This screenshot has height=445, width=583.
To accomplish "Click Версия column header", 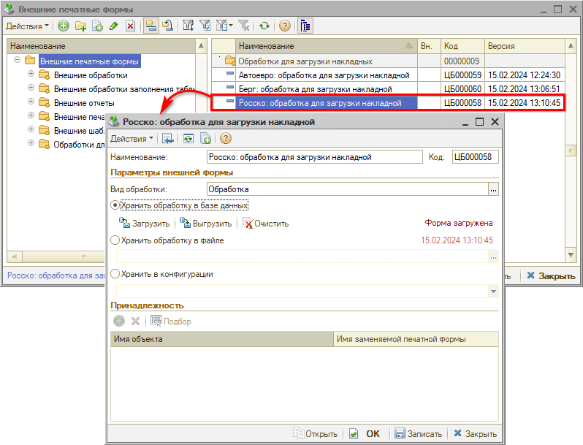I will point(525,46).
